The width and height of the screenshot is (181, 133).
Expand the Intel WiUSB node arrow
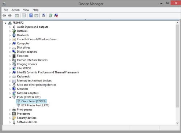[x=10, y=68]
